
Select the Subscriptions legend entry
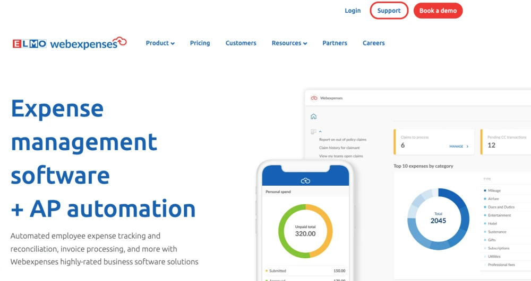tap(497, 248)
